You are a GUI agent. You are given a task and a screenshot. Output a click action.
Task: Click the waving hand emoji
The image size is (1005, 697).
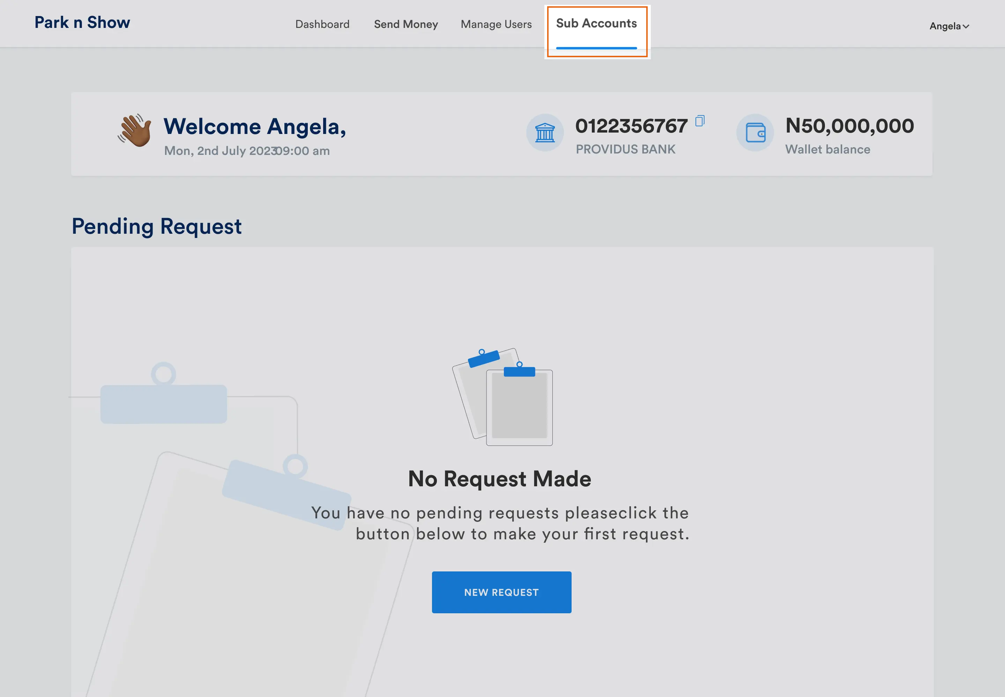(x=135, y=130)
